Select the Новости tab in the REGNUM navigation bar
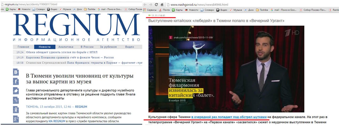Image resolution: width=339 pixels, height=132 pixels. pos(45,47)
